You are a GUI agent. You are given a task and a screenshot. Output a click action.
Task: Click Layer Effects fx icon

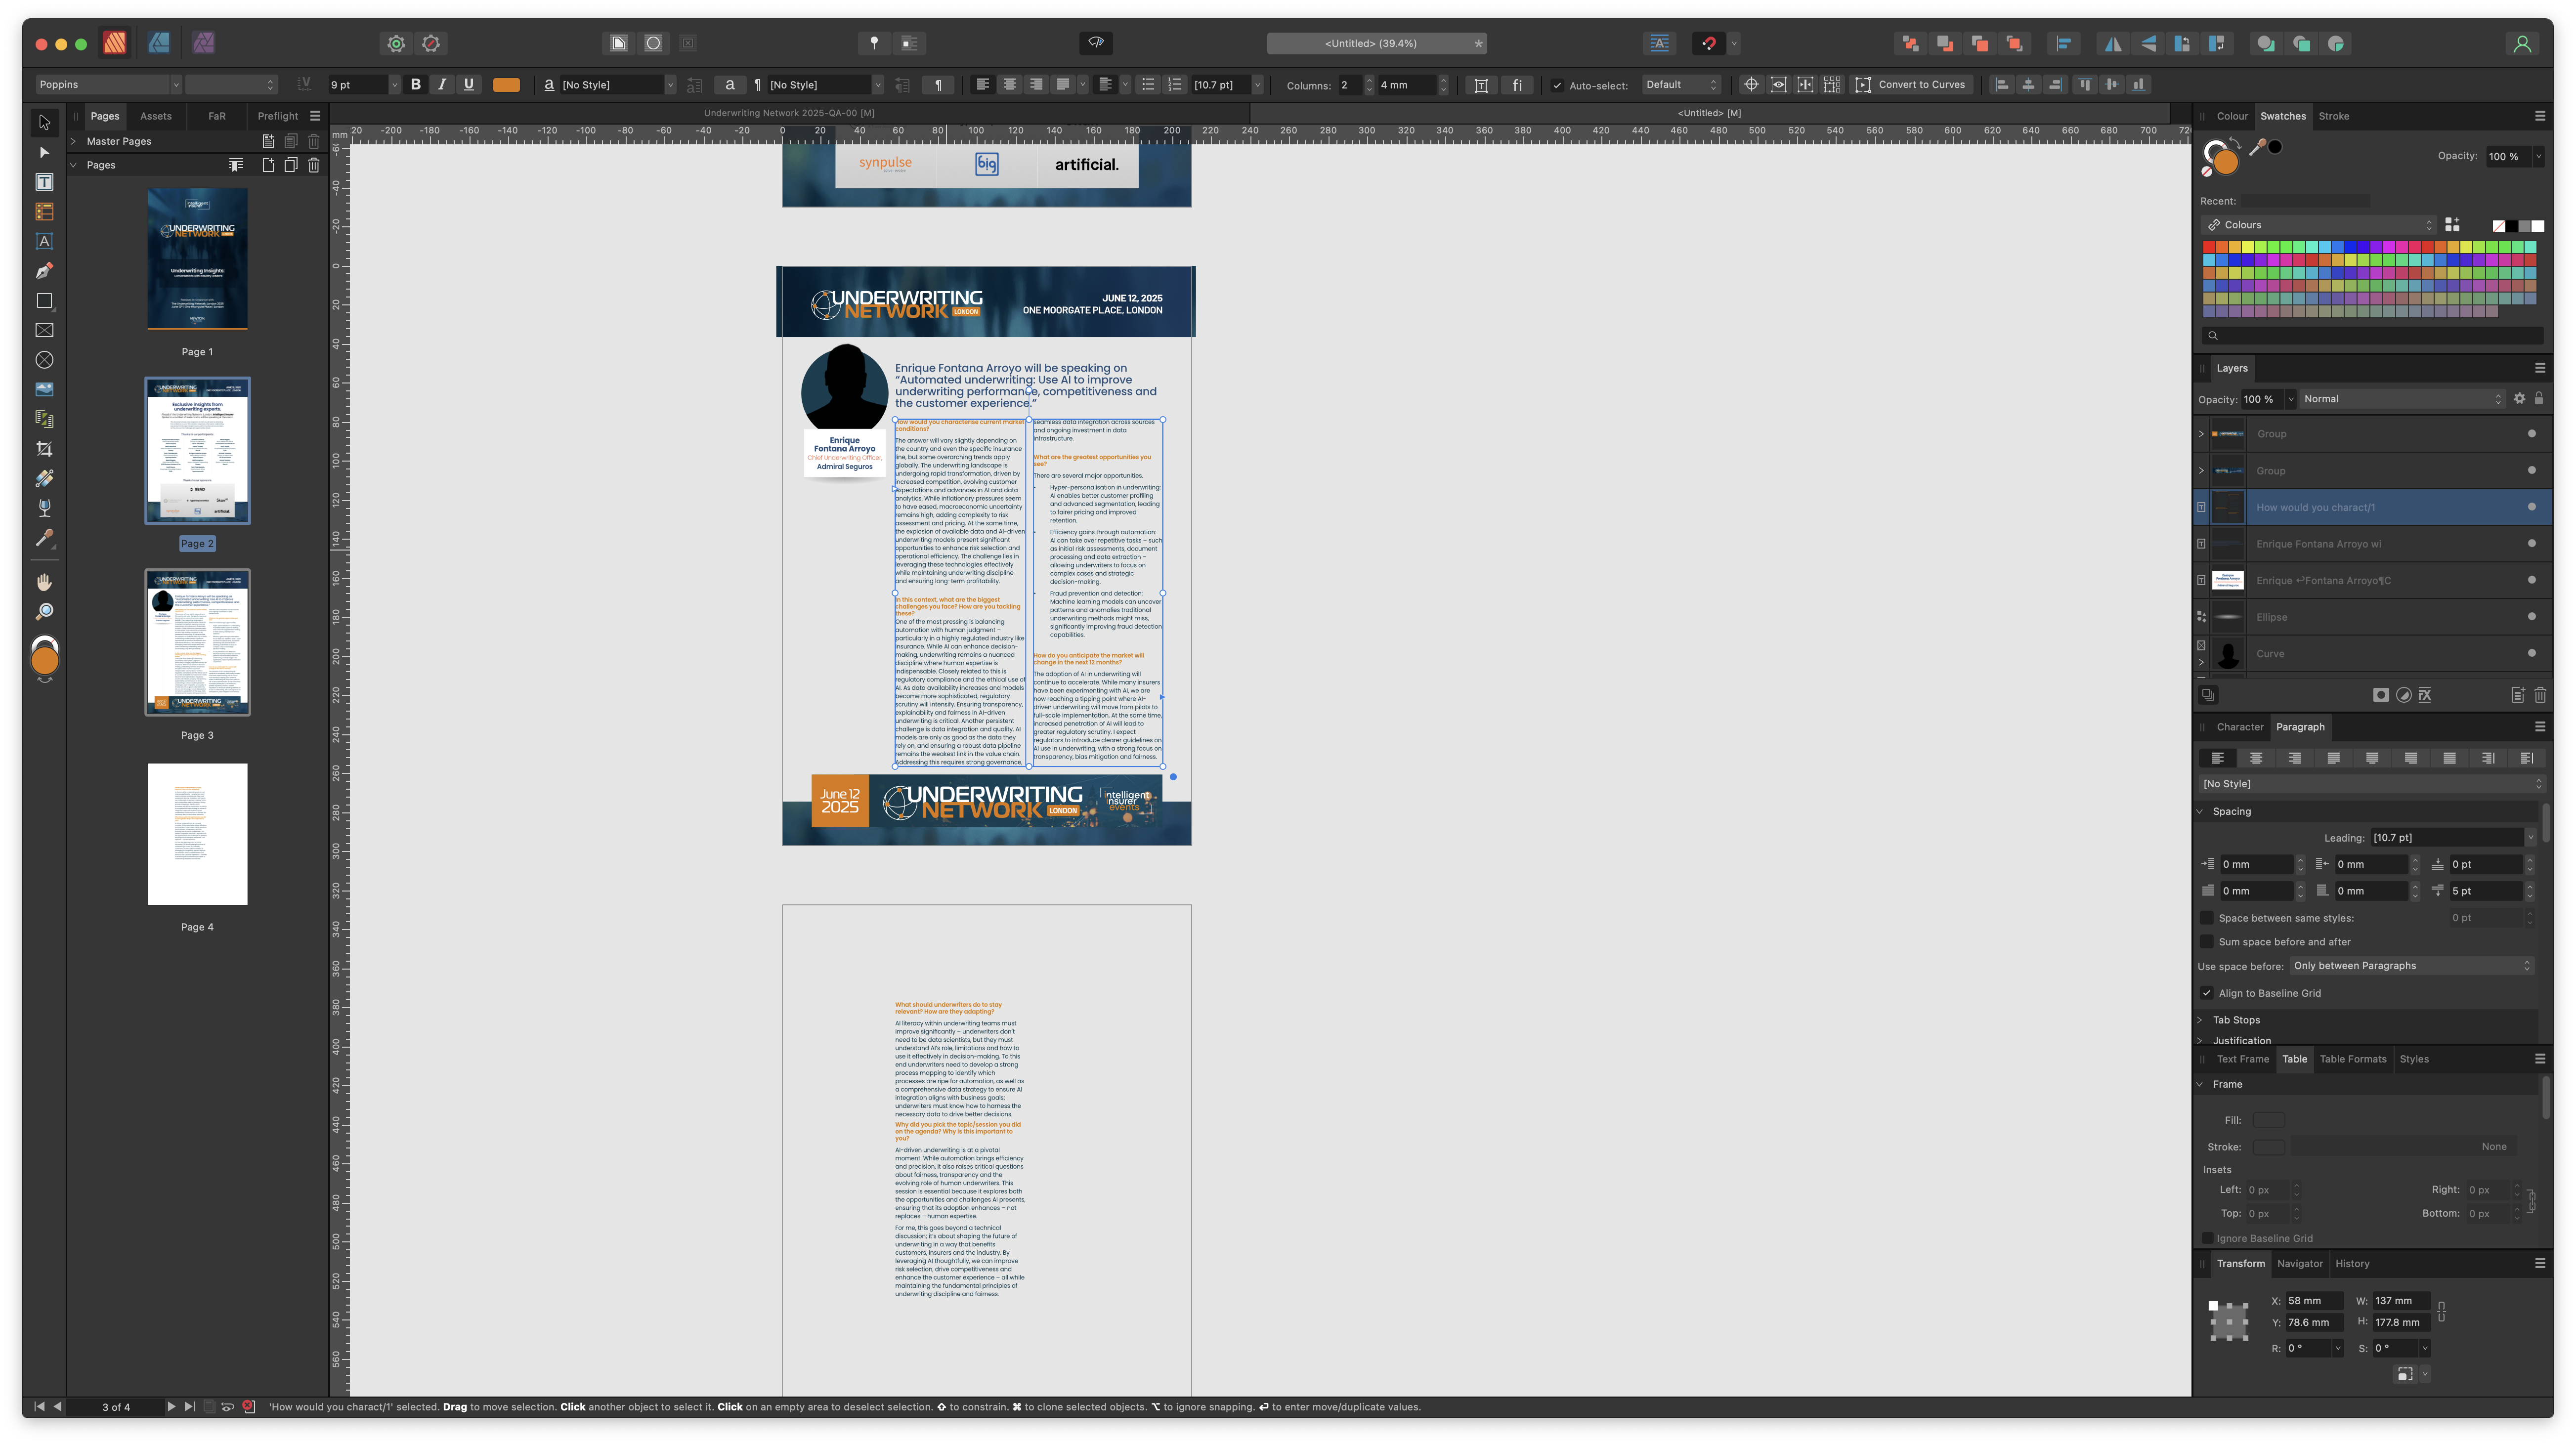(x=2425, y=695)
